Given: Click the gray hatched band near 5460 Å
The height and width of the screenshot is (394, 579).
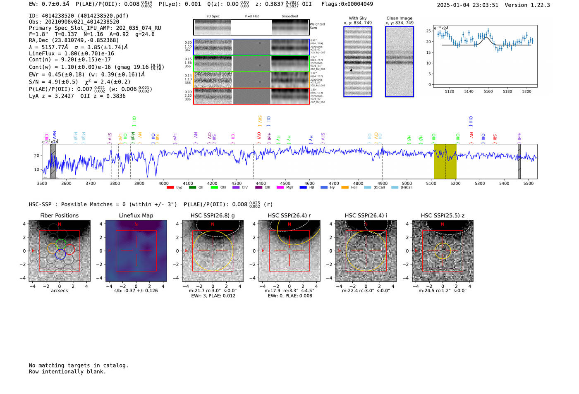Looking at the screenshot, I should 519,161.
